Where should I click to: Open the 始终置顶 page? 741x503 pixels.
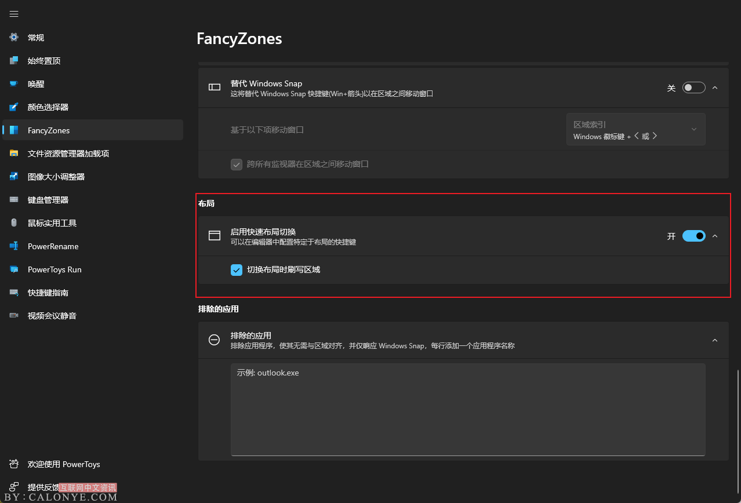tap(93, 60)
